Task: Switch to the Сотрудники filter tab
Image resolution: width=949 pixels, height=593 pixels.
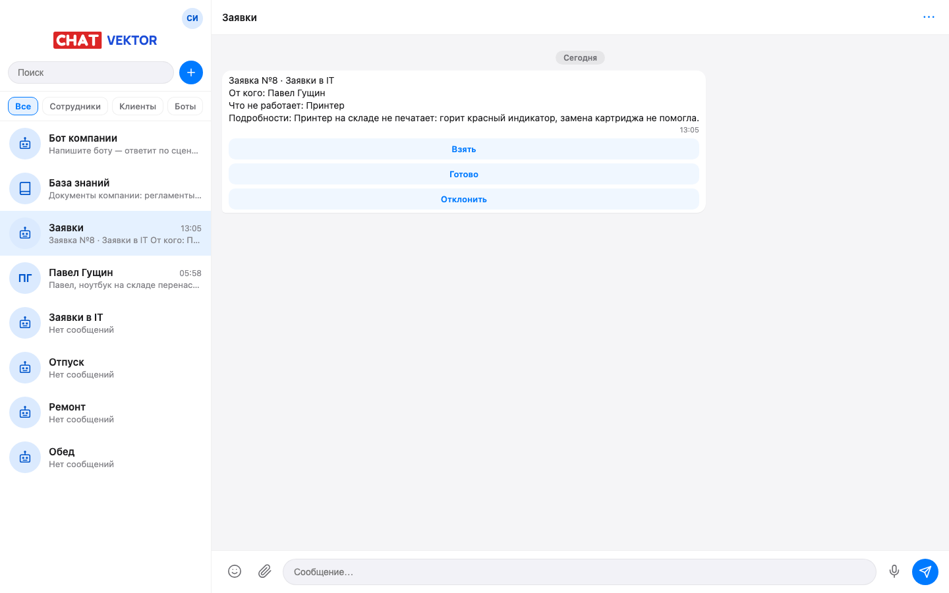Action: tap(75, 106)
